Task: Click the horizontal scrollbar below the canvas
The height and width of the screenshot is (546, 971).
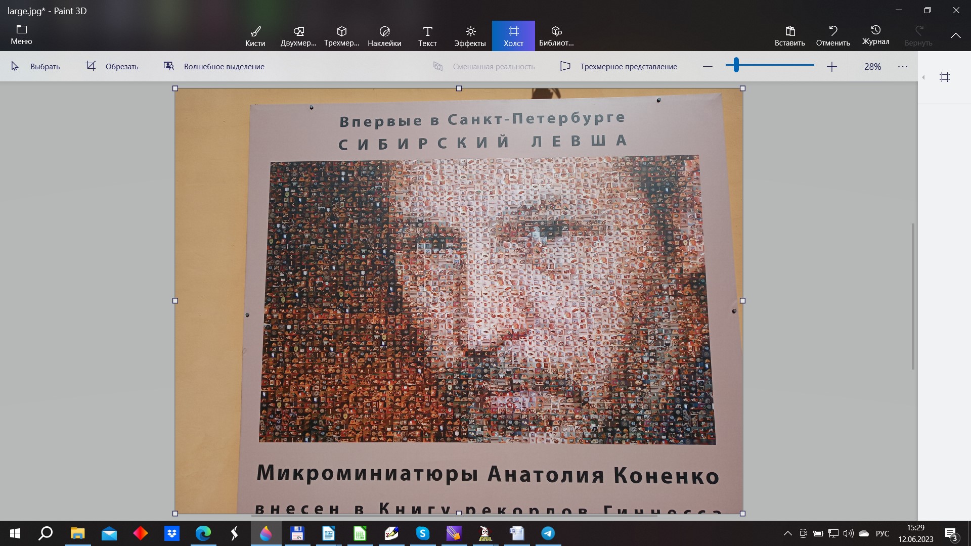Action: click(454, 516)
